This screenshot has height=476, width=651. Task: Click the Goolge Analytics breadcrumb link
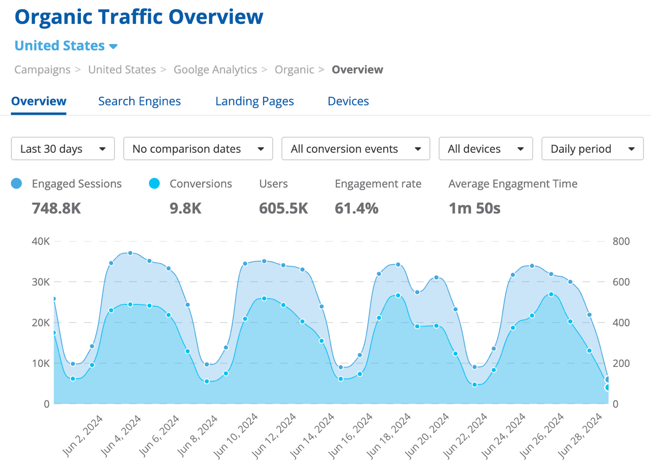(215, 70)
